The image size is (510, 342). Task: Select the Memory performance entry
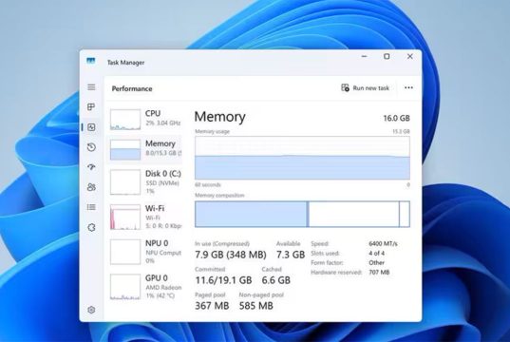pos(145,149)
